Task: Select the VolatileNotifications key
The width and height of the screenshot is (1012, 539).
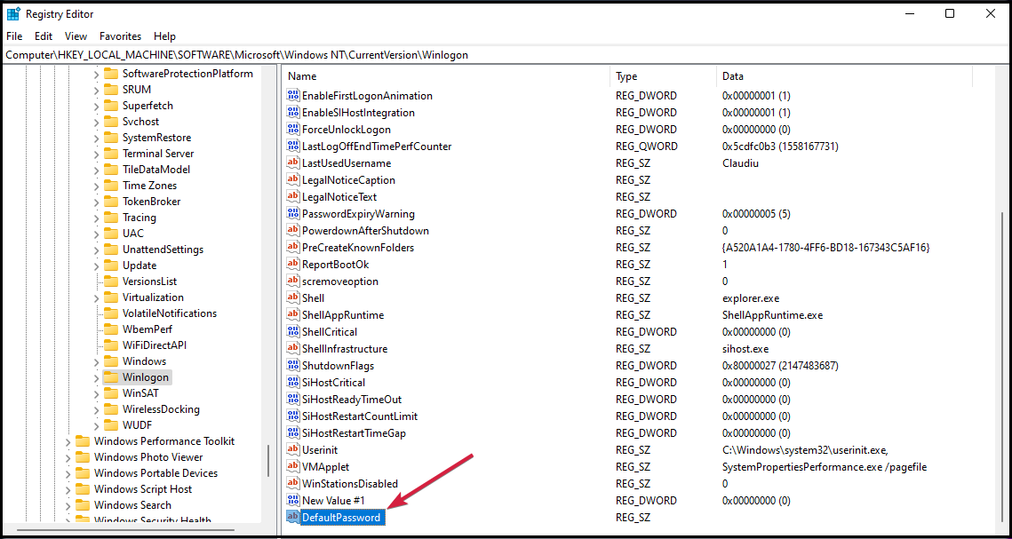Action: click(169, 313)
